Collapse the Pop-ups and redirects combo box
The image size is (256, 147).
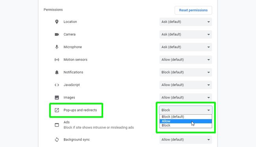[186, 110]
